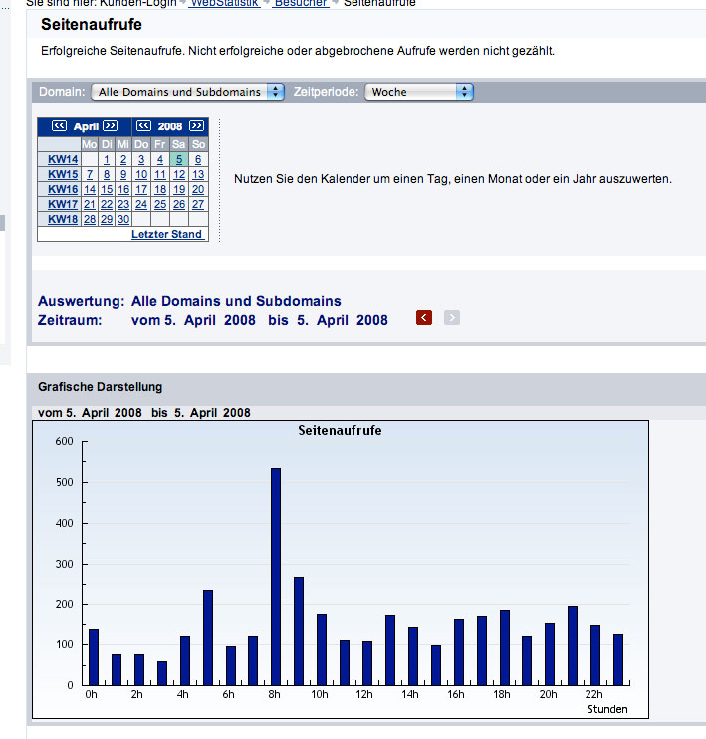The height and width of the screenshot is (739, 706).
Task: Go to previous month in calendar
Action: tap(59, 126)
